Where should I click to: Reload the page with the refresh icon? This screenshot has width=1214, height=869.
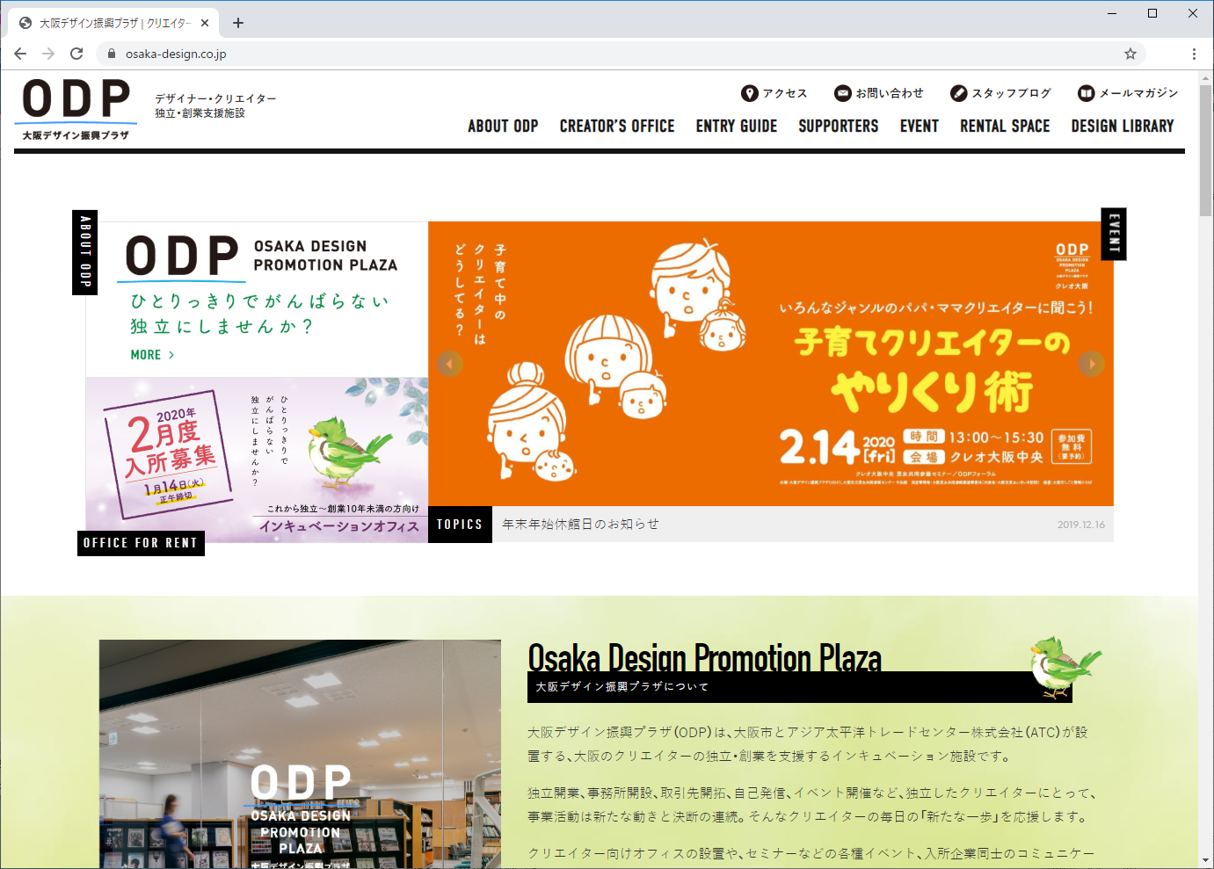point(76,54)
